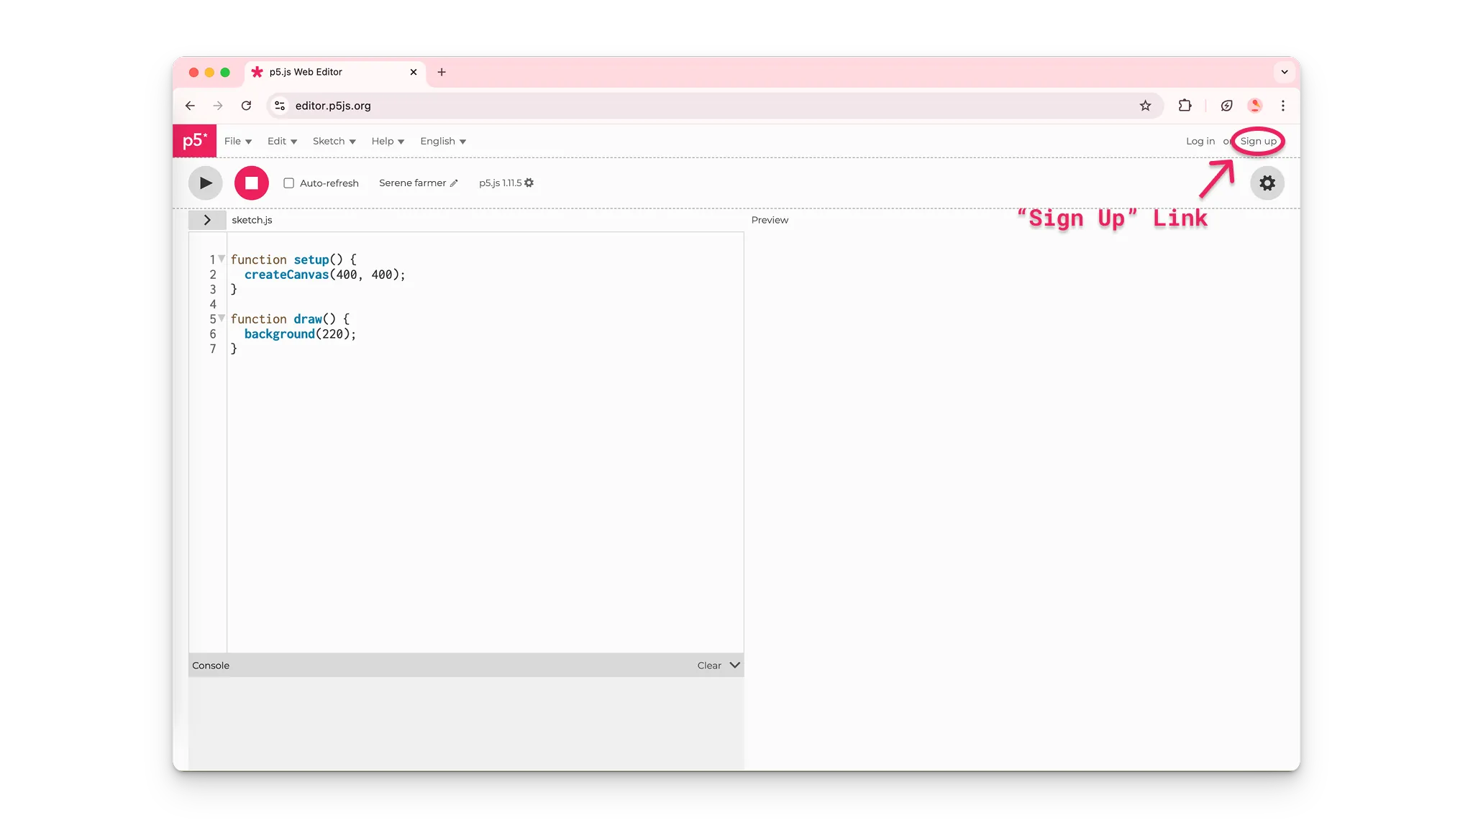The height and width of the screenshot is (828, 1473).
Task: Open the Sketch menu
Action: (x=333, y=141)
